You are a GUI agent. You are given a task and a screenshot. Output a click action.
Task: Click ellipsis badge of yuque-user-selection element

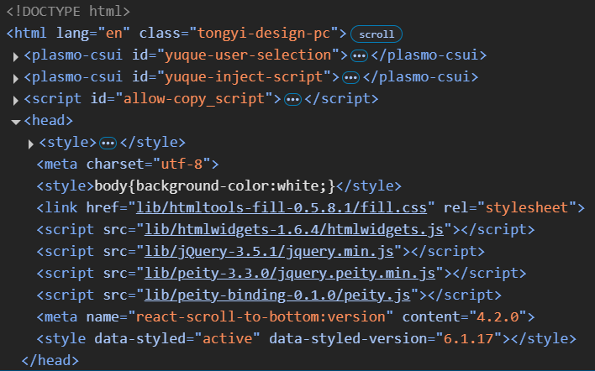click(359, 56)
